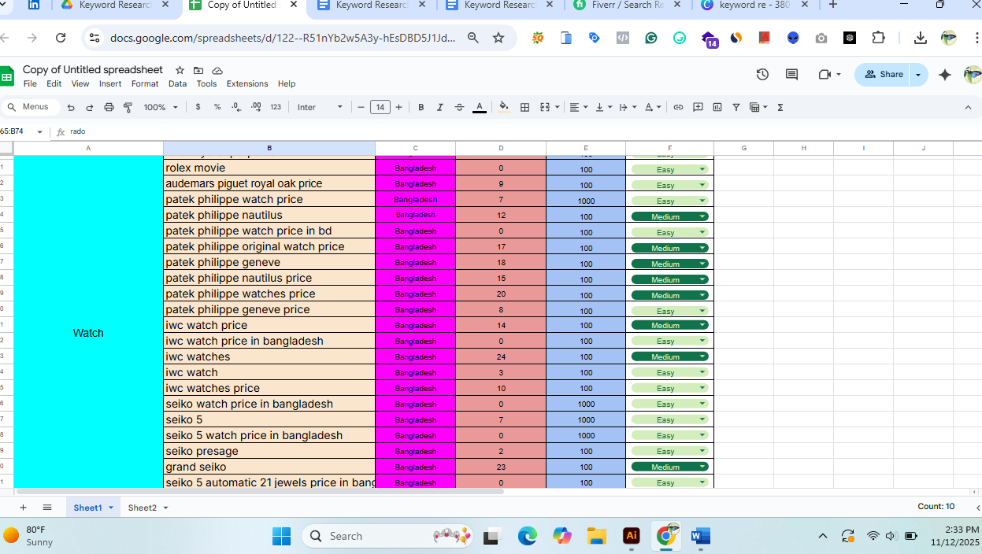Select the Paint format tool
This screenshot has width=982, height=554.
click(x=128, y=107)
